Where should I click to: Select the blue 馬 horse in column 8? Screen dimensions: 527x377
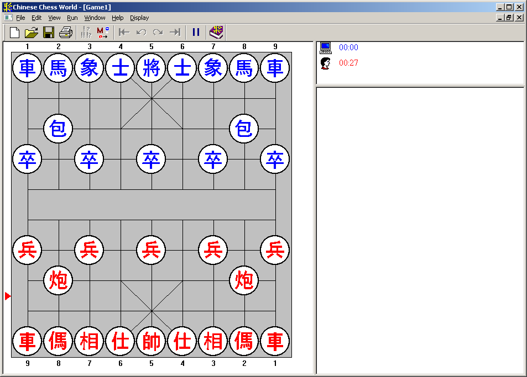[x=244, y=68]
